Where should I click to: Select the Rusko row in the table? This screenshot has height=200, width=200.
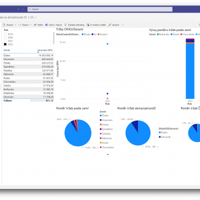pyautogui.click(x=28, y=78)
